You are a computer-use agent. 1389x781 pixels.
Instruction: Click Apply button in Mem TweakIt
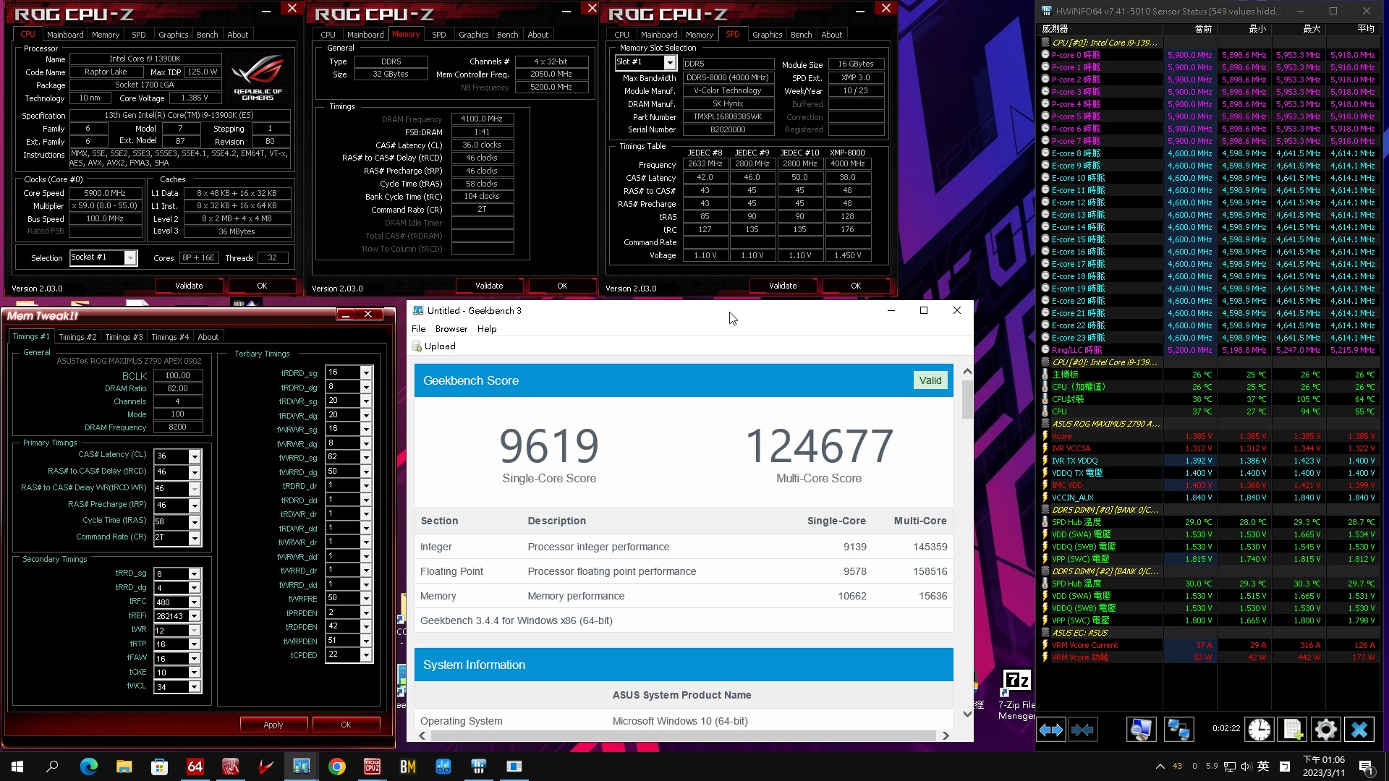pyautogui.click(x=273, y=725)
